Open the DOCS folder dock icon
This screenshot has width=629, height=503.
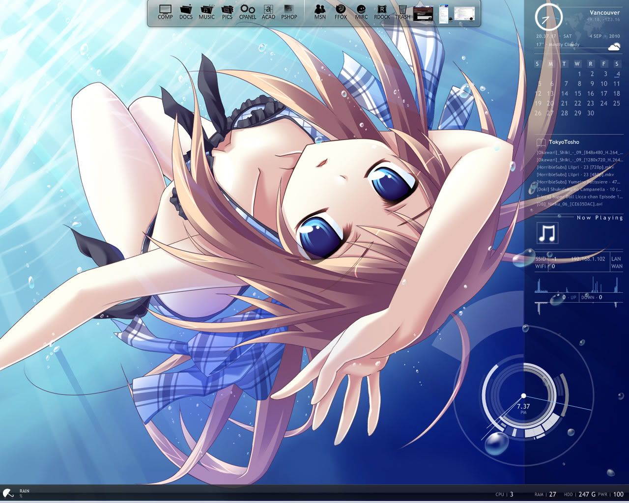tap(186, 12)
